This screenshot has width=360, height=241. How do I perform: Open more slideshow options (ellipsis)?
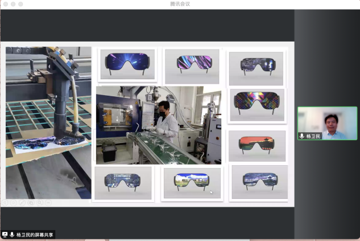pyautogui.click(x=48, y=203)
